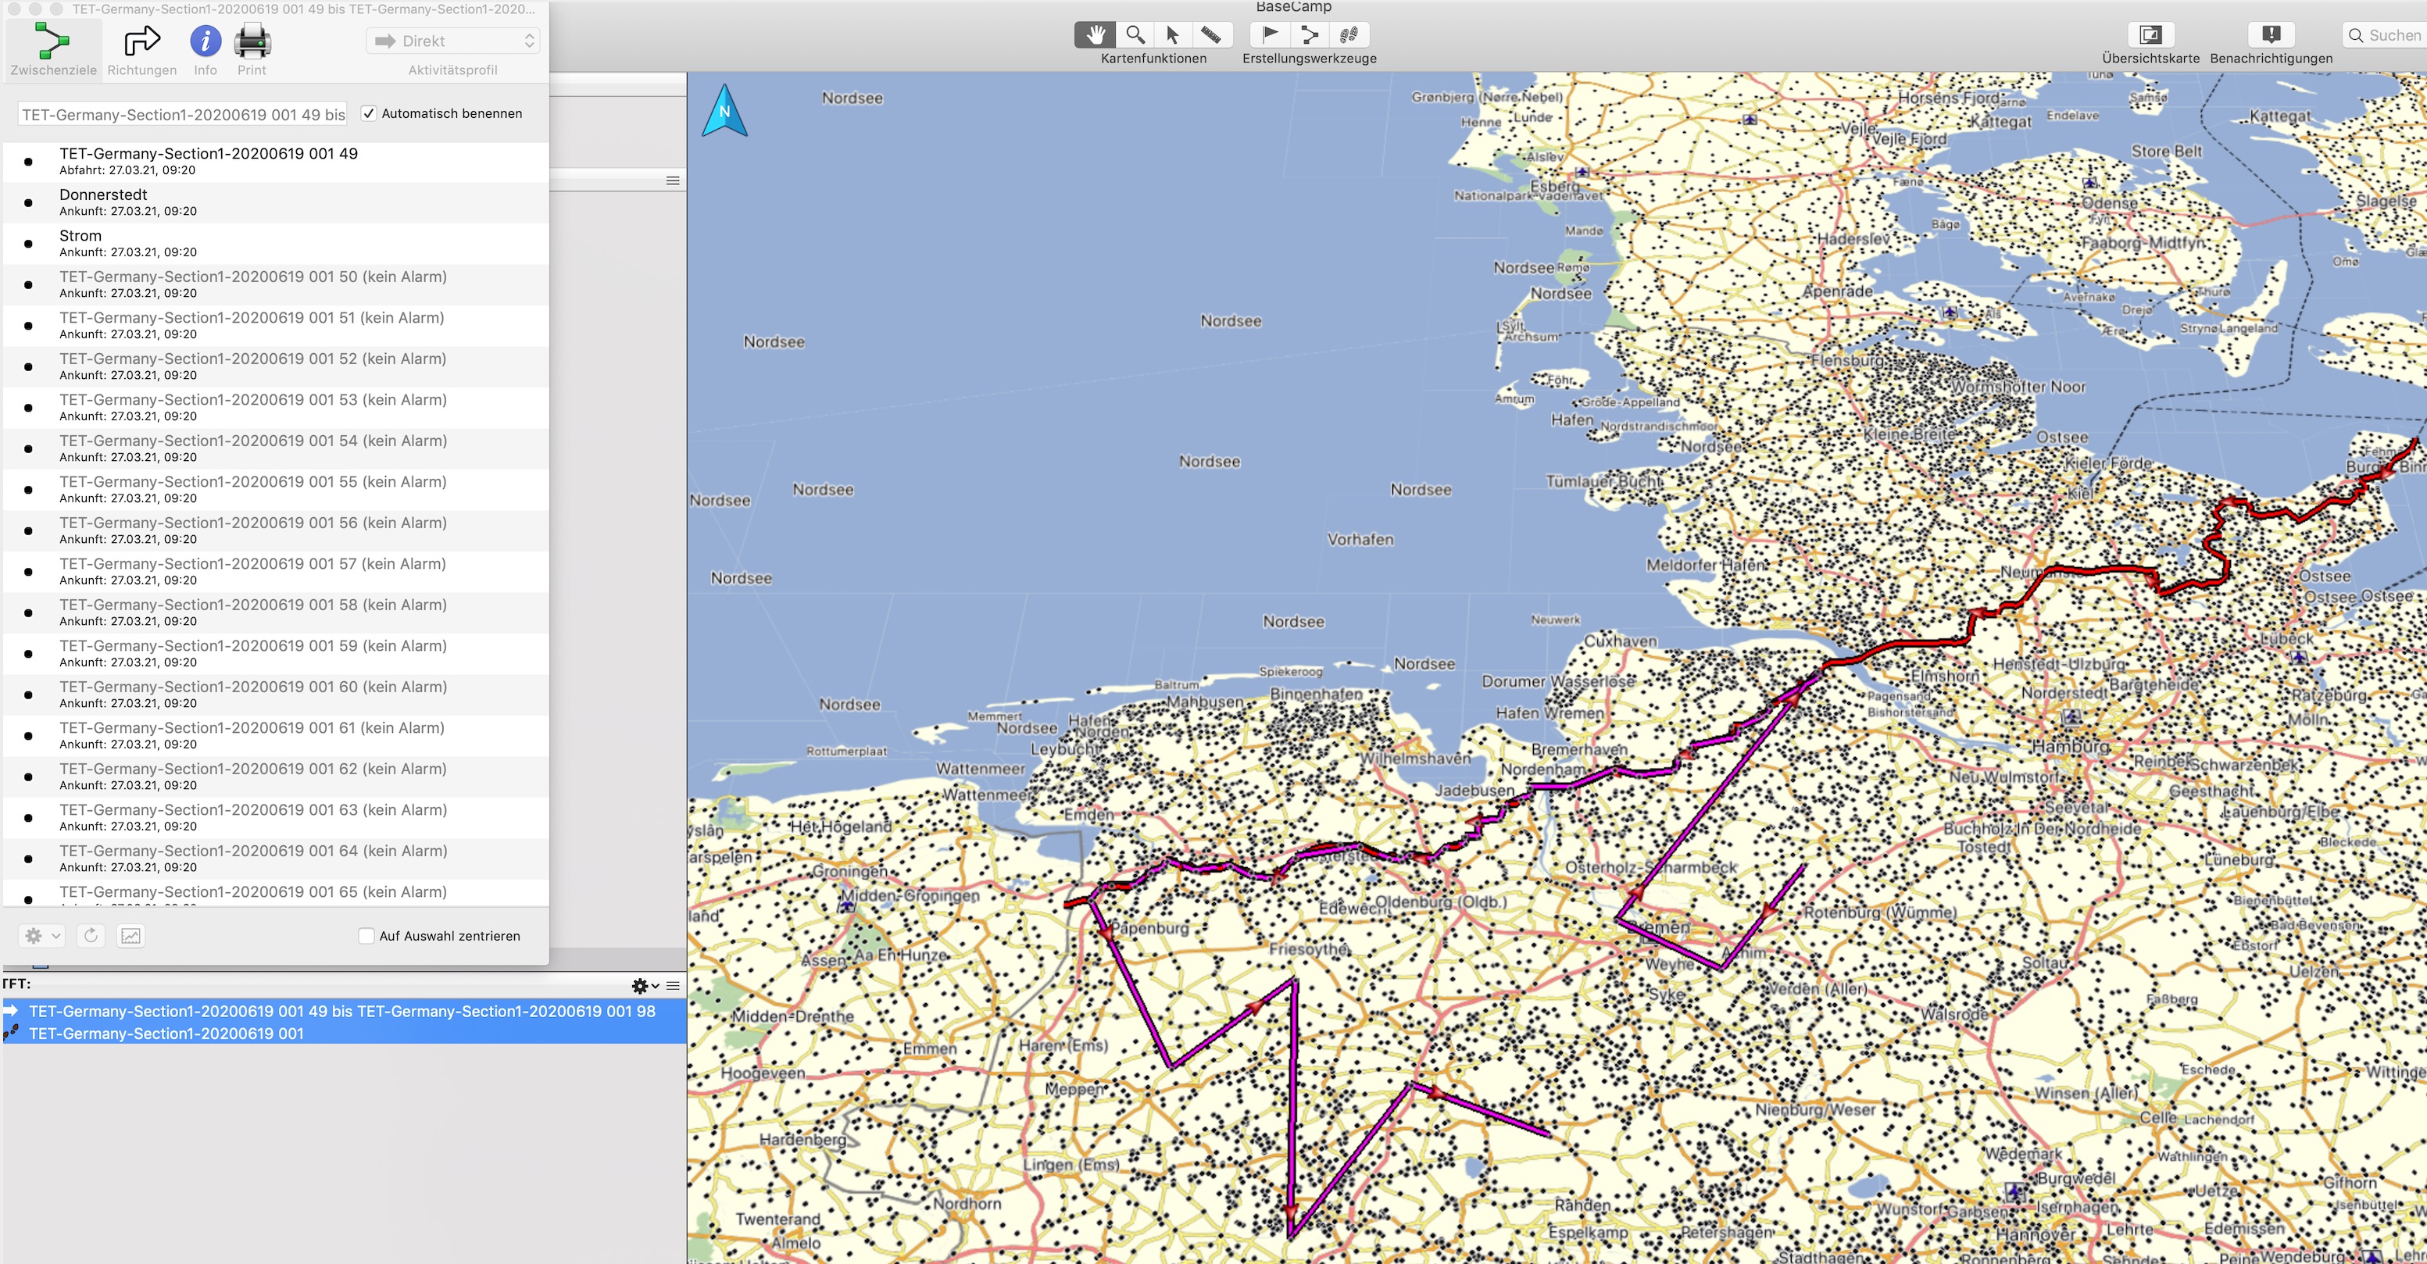Select start point TET-Germany-Section1-20200619 001 49
This screenshot has width=2427, height=1264.
(275, 161)
